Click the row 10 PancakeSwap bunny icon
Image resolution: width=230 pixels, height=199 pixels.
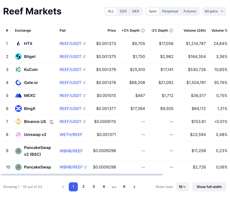coord(18,167)
